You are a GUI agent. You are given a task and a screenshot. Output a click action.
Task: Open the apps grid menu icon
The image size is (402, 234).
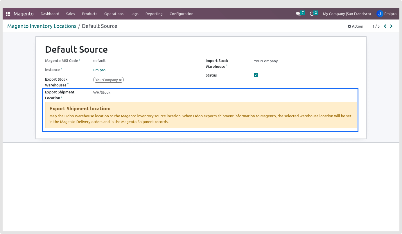(8, 14)
